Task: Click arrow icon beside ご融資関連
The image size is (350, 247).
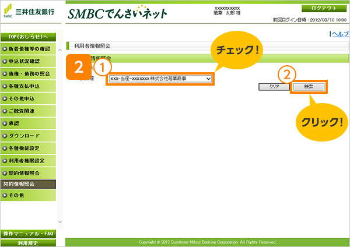Action: pos(5,111)
